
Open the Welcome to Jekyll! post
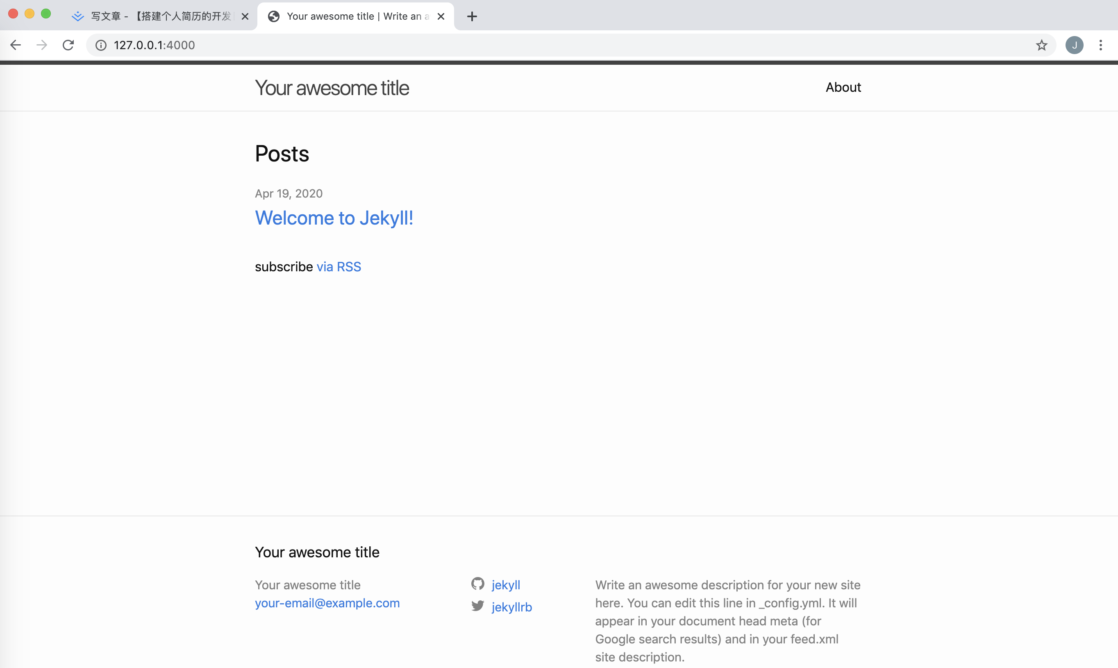coord(334,218)
